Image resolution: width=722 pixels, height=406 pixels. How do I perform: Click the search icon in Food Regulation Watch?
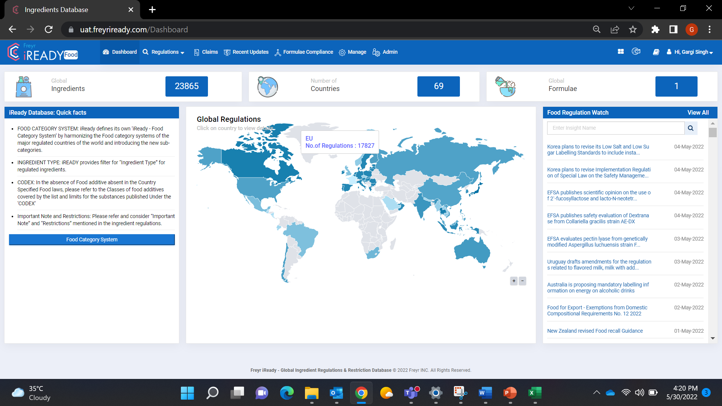click(x=690, y=128)
